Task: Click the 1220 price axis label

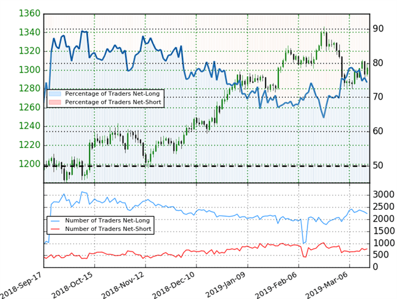Action: tap(30, 145)
